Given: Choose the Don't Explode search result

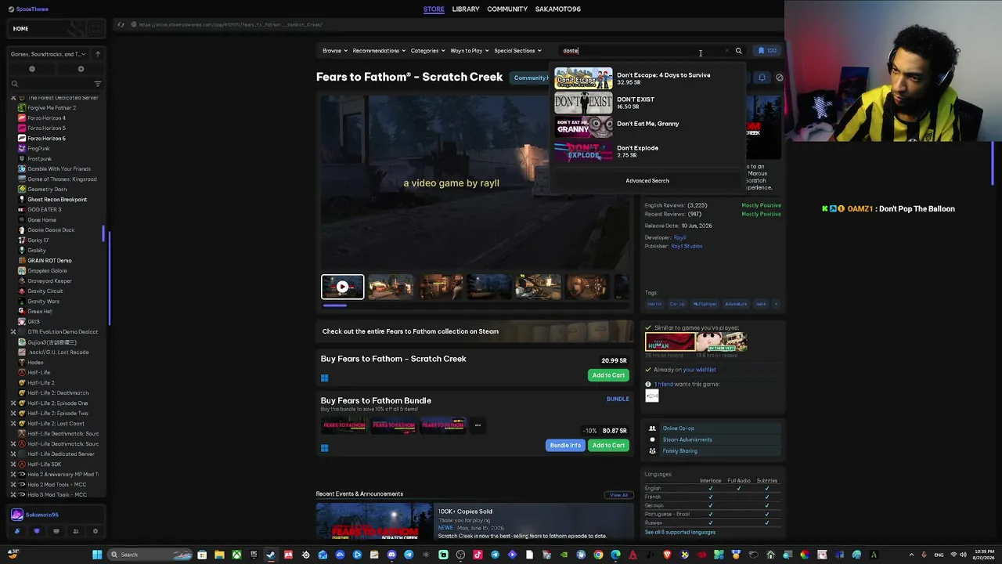Looking at the screenshot, I should 647,151.
